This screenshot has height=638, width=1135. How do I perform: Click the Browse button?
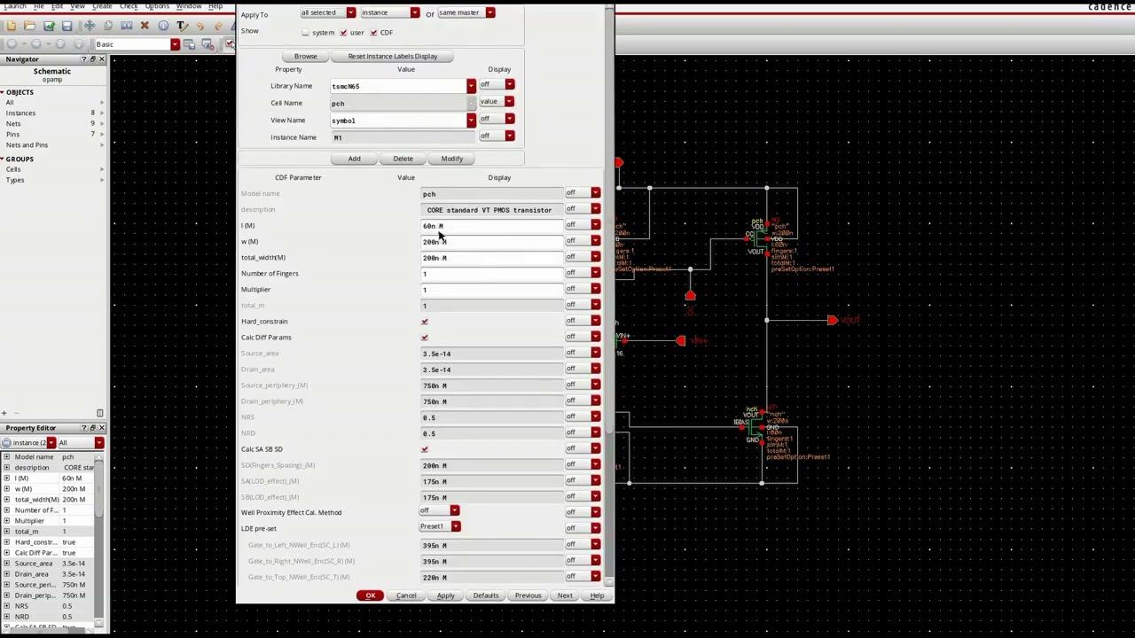click(305, 57)
